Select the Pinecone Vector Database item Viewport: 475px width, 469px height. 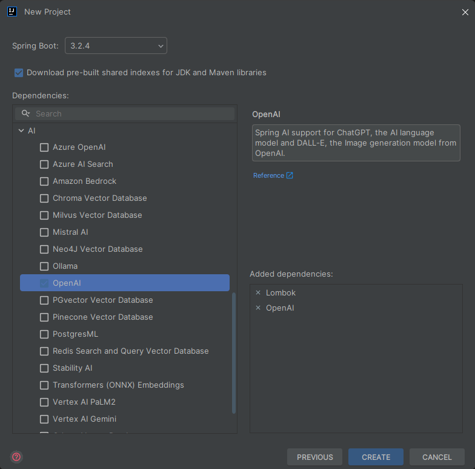102,317
